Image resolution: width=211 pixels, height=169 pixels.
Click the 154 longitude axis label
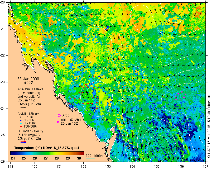[x=132, y=167]
